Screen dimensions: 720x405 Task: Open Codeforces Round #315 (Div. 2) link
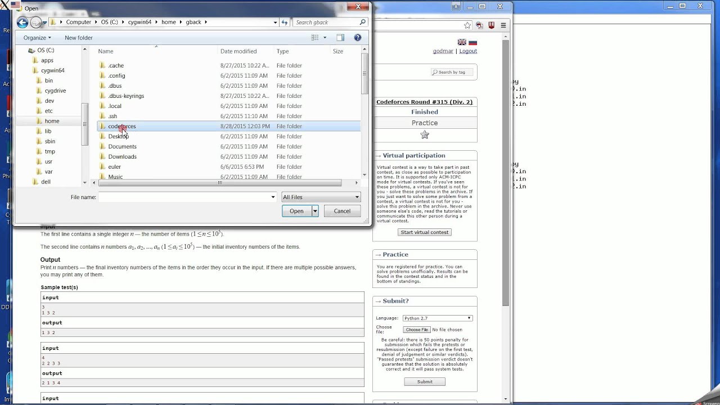tap(424, 102)
